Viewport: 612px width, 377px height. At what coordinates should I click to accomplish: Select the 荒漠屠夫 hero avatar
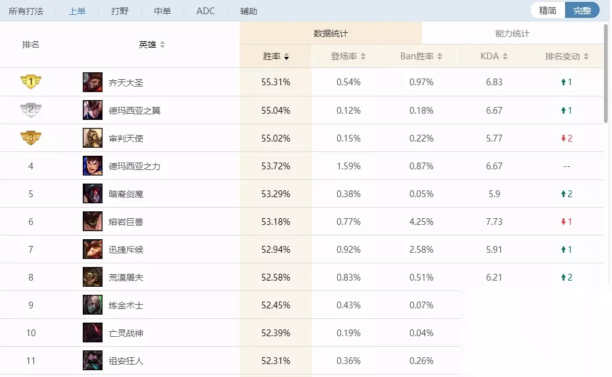(93, 277)
